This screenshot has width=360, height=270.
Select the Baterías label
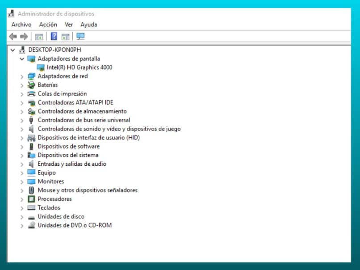coord(47,85)
